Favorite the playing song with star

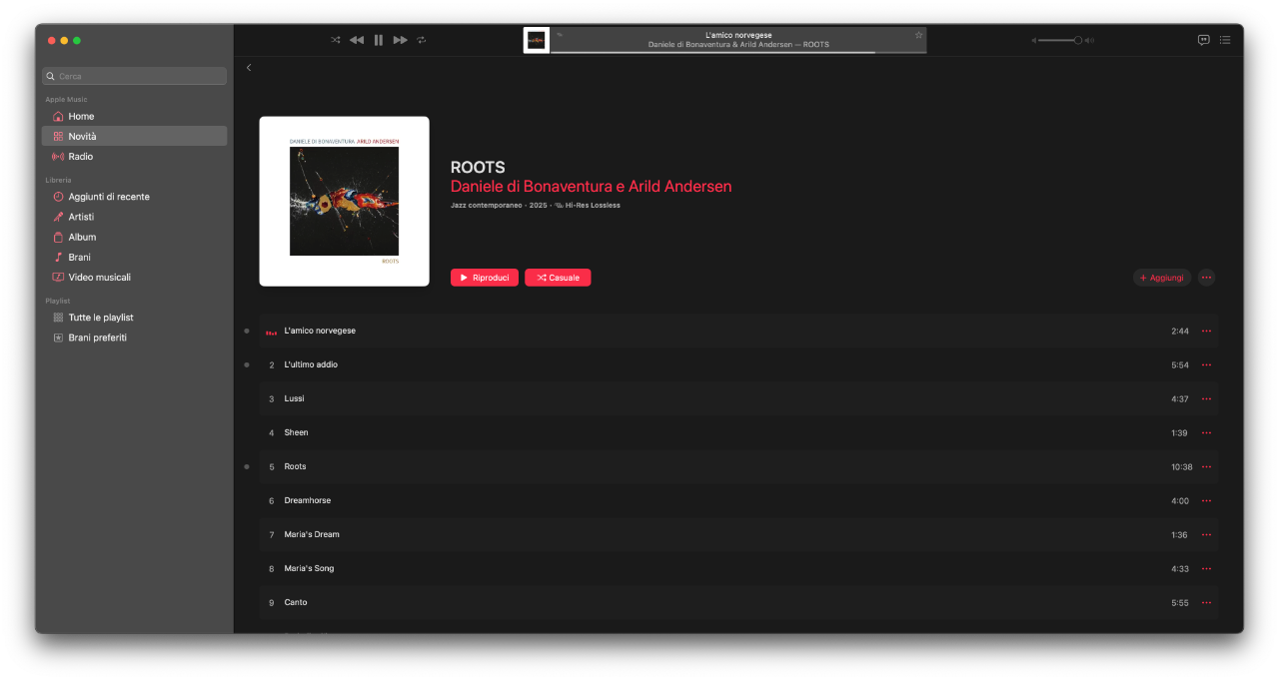pyautogui.click(x=918, y=35)
